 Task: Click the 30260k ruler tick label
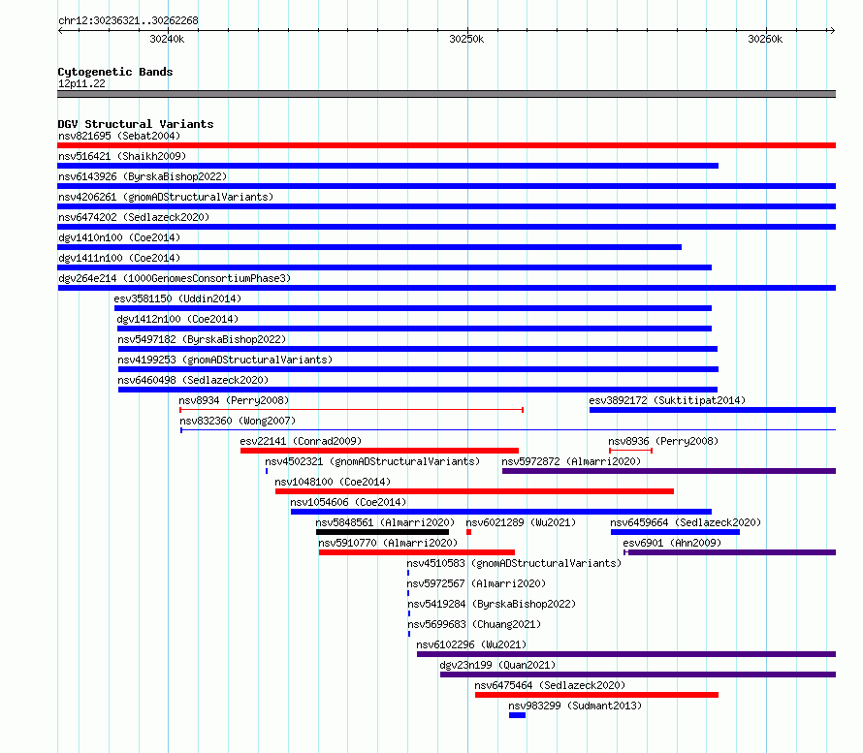[764, 39]
